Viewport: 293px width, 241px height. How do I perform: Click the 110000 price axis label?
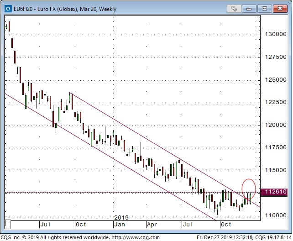click(x=276, y=215)
